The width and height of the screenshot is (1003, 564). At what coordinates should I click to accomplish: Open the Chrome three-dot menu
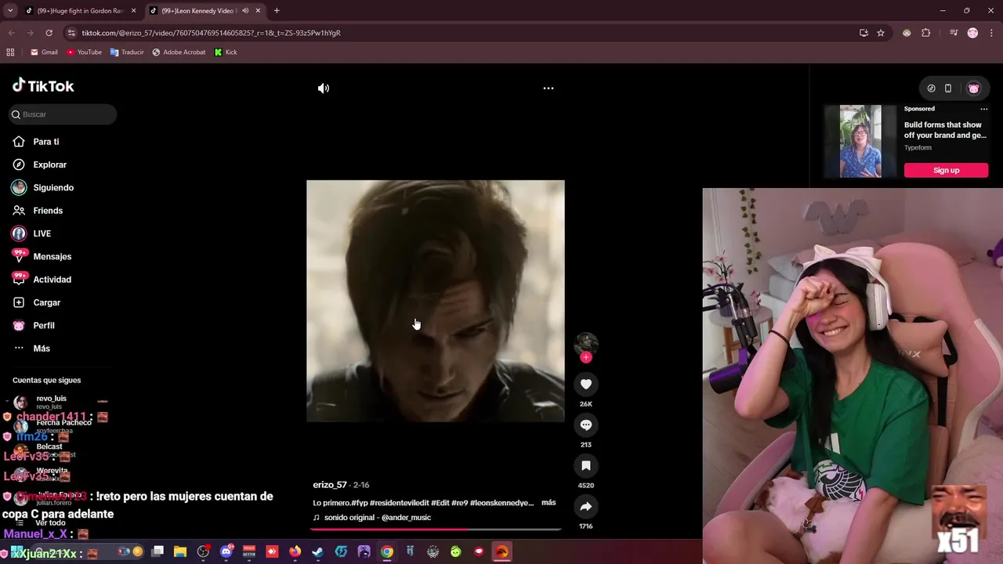click(x=990, y=33)
